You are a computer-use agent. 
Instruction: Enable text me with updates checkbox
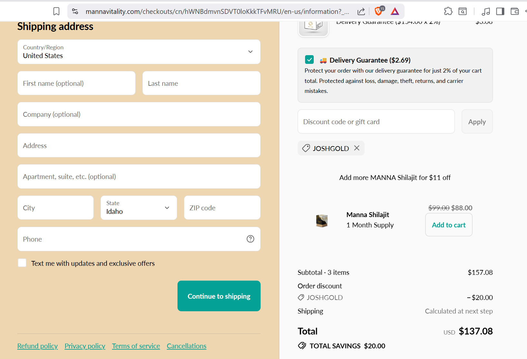22,263
